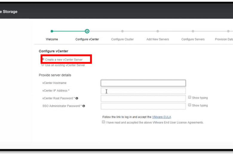This screenshot has width=233, height=154.
Task: Open the Add New Servers step
Action: click(158, 39)
